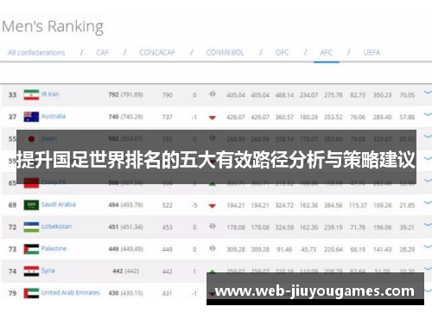The image size is (432, 313).
Task: Open the Syria team link
Action: tap(48, 271)
